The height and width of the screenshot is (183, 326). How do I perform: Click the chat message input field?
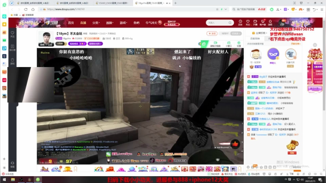(x=270, y=171)
